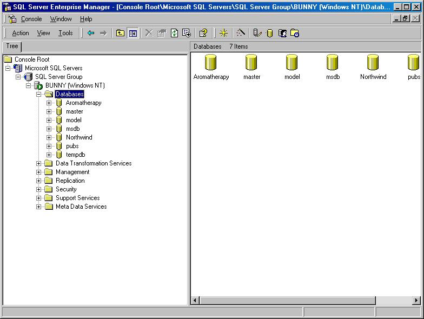
Task: Expand the msdb database in tree
Action: 49,129
